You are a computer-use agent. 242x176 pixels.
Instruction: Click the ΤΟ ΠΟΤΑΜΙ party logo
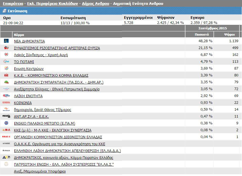[x=6, y=62]
